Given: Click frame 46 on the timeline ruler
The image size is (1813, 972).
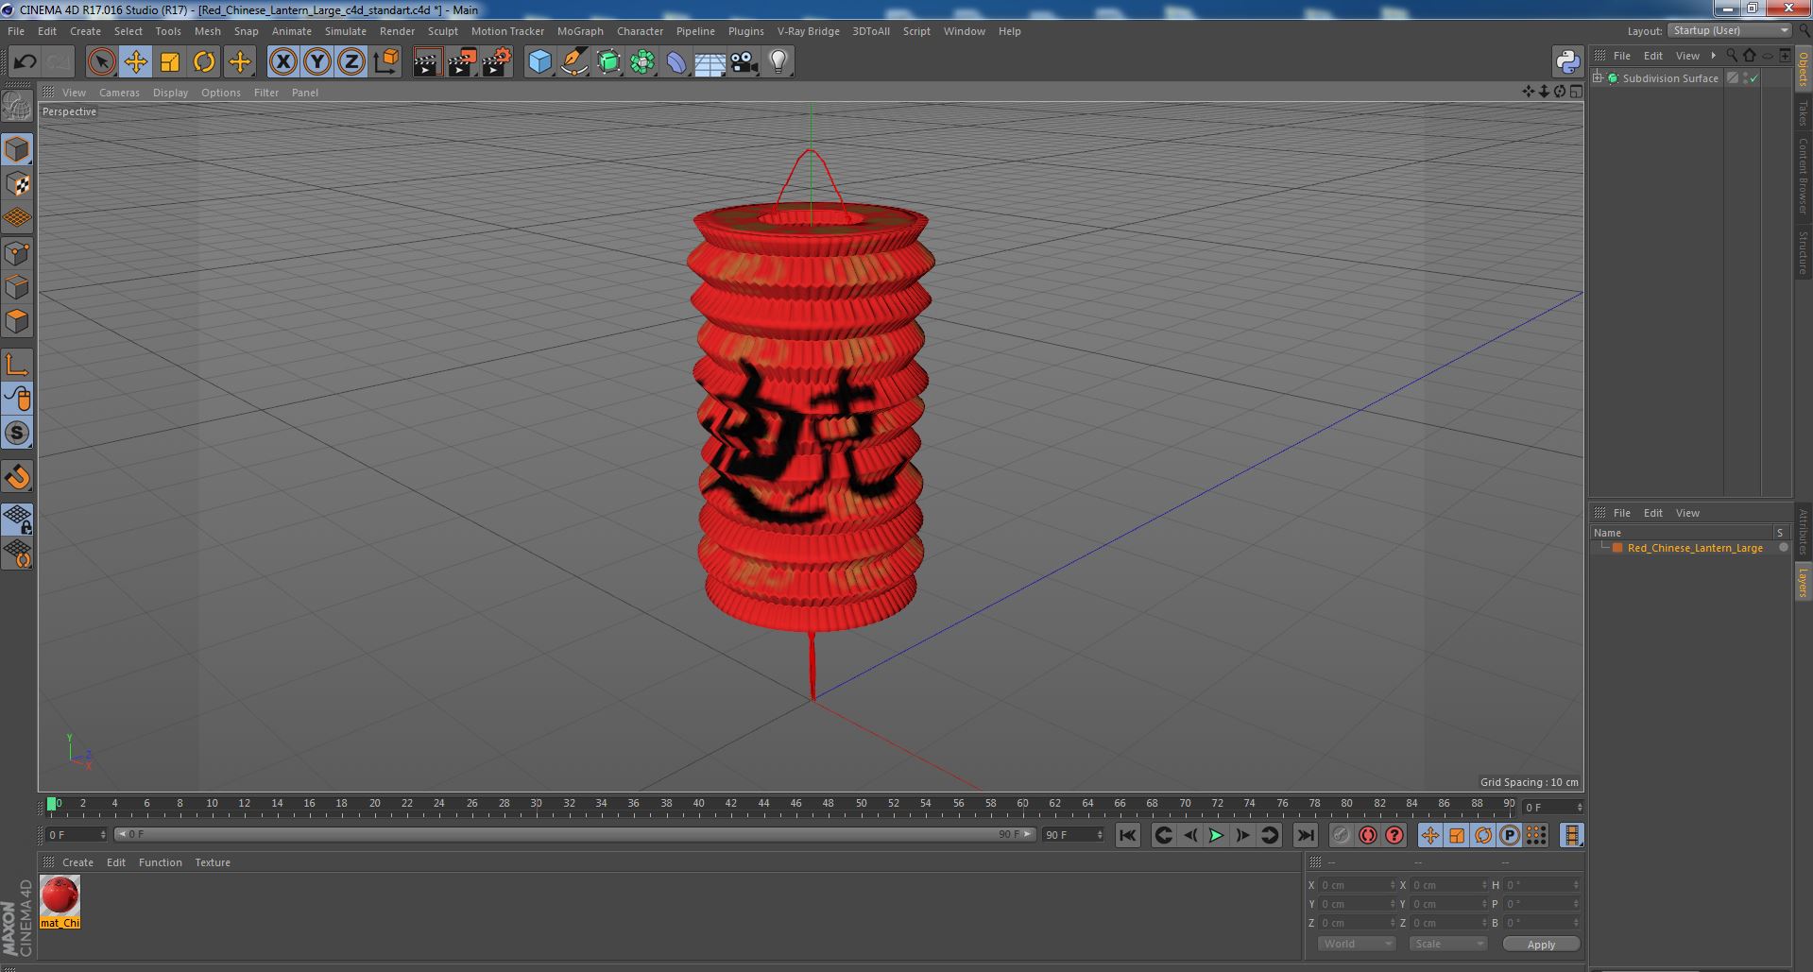Looking at the screenshot, I should click(x=795, y=806).
